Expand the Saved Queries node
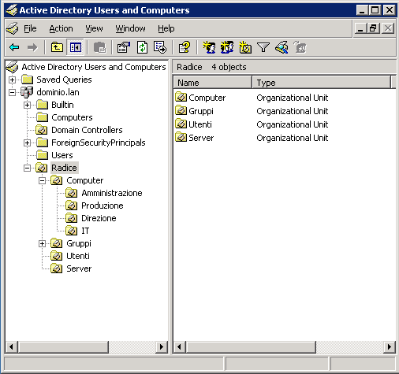Viewport: 399px width, 374px height. 12,80
